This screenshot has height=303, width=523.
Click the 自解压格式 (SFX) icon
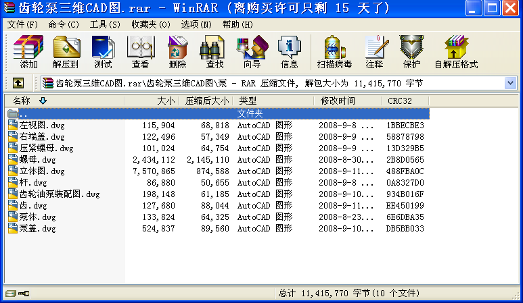[x=455, y=52]
